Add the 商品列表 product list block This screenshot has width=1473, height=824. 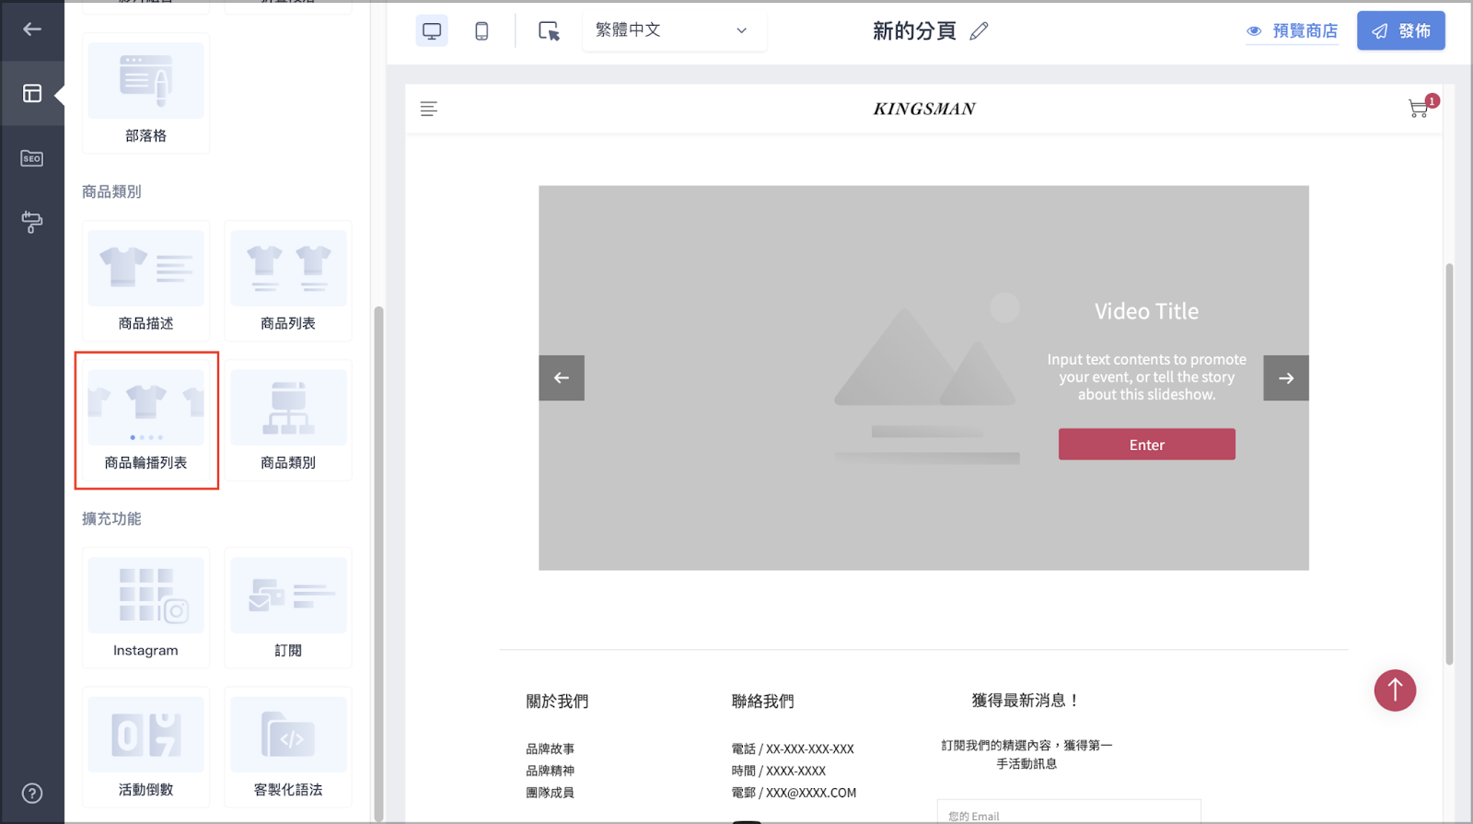[x=288, y=281]
